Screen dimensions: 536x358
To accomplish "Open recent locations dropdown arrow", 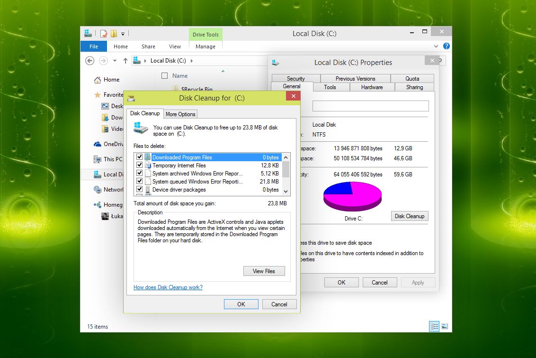I will (115, 61).
